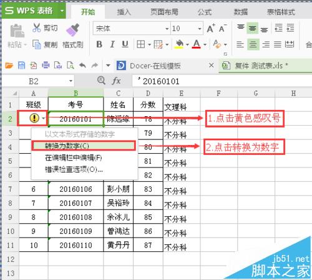Apply red font color A
This screenshot has width=312, height=280.
[x=197, y=44]
